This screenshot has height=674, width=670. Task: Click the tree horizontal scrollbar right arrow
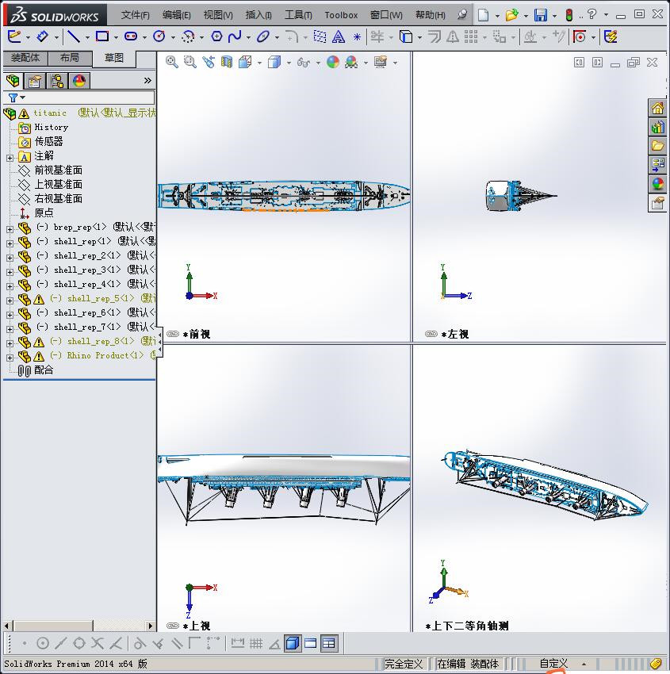click(150, 626)
